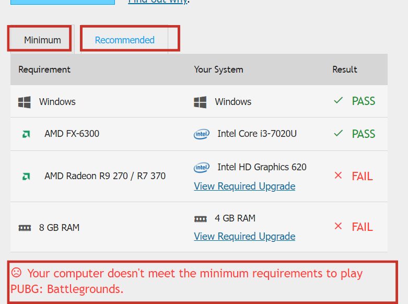The width and height of the screenshot is (408, 304).
Task: Open View Required Upgrade under Intel HD Graphics 620
Action: click(244, 186)
